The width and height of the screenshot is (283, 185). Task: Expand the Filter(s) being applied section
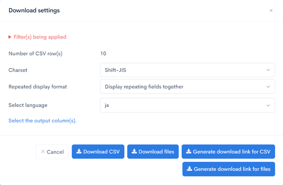(37, 37)
